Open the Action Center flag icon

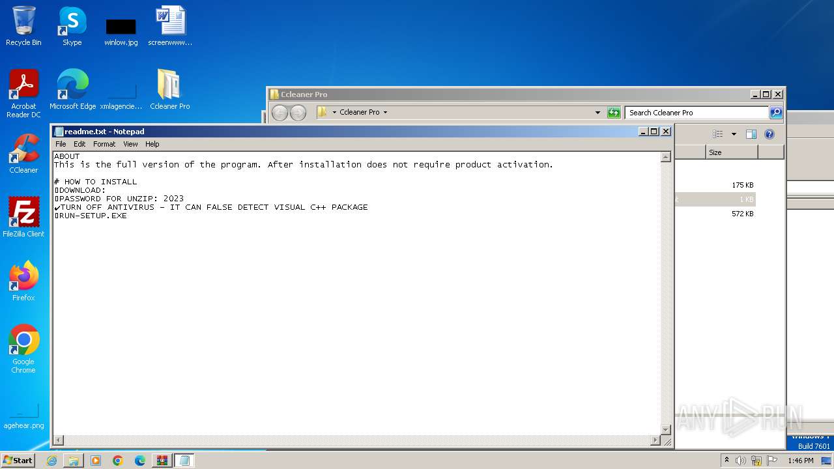click(772, 461)
